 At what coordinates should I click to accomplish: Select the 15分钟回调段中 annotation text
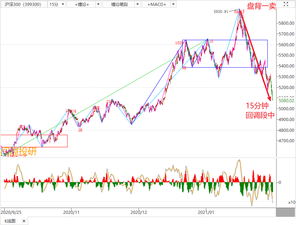pos(260,111)
